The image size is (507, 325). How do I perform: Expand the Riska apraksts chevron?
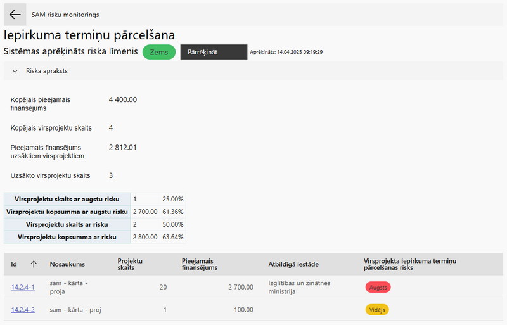(x=15, y=71)
